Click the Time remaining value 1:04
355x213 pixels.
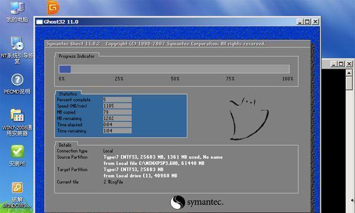point(117,131)
